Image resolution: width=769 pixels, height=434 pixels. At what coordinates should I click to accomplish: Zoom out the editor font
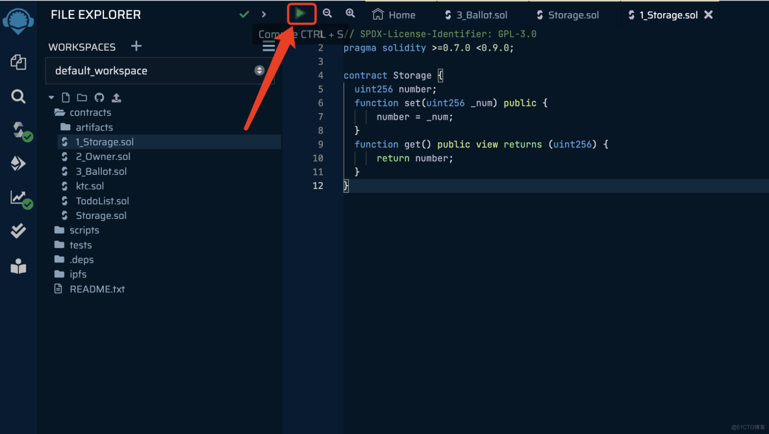point(327,13)
